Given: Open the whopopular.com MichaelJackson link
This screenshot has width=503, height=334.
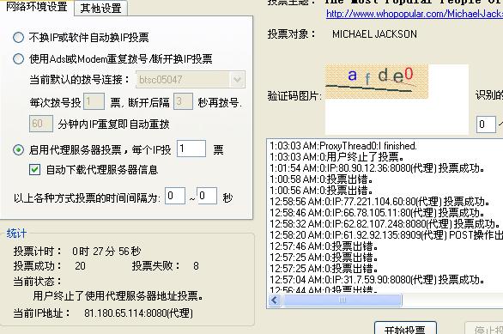Looking at the screenshot, I should [415, 14].
